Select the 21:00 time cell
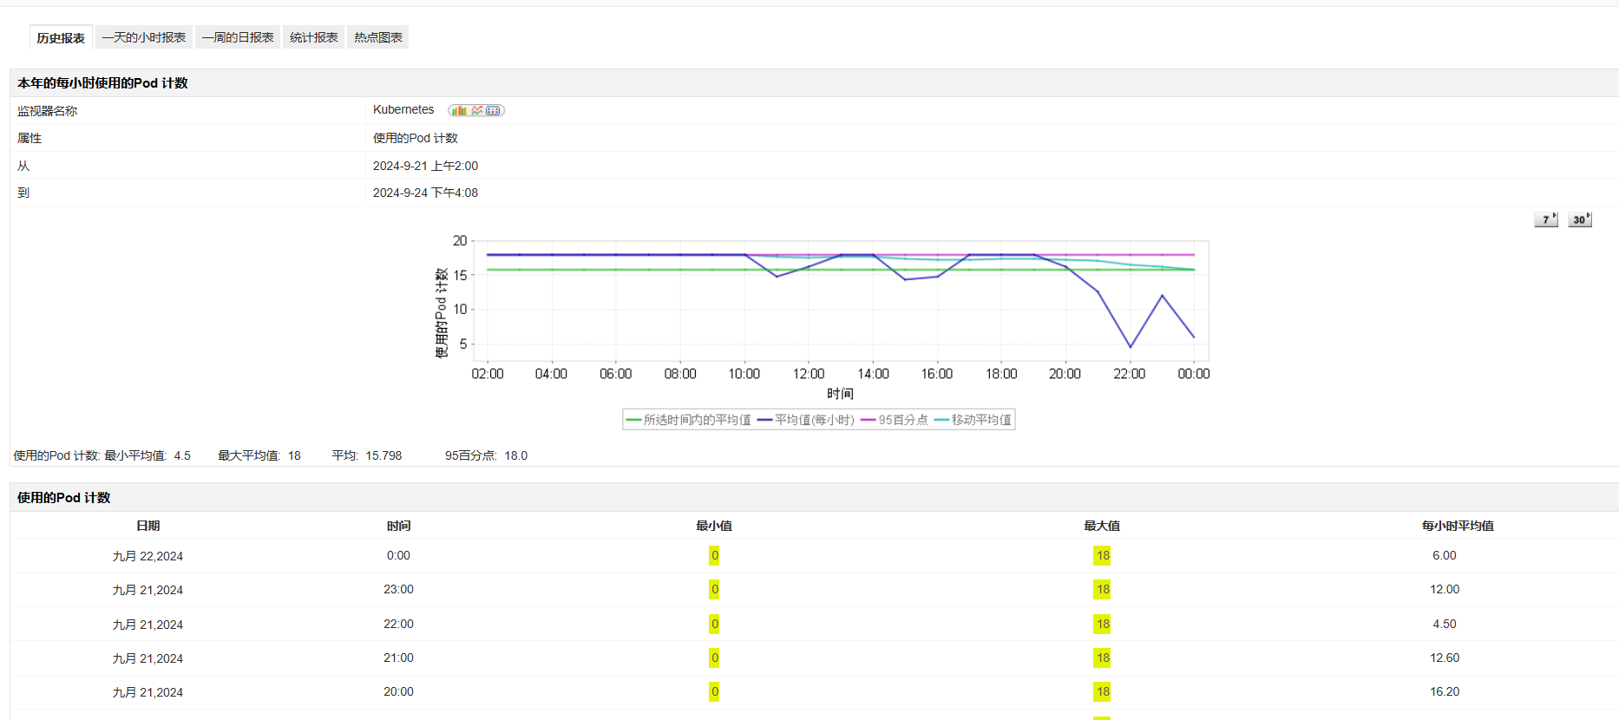 tap(398, 658)
